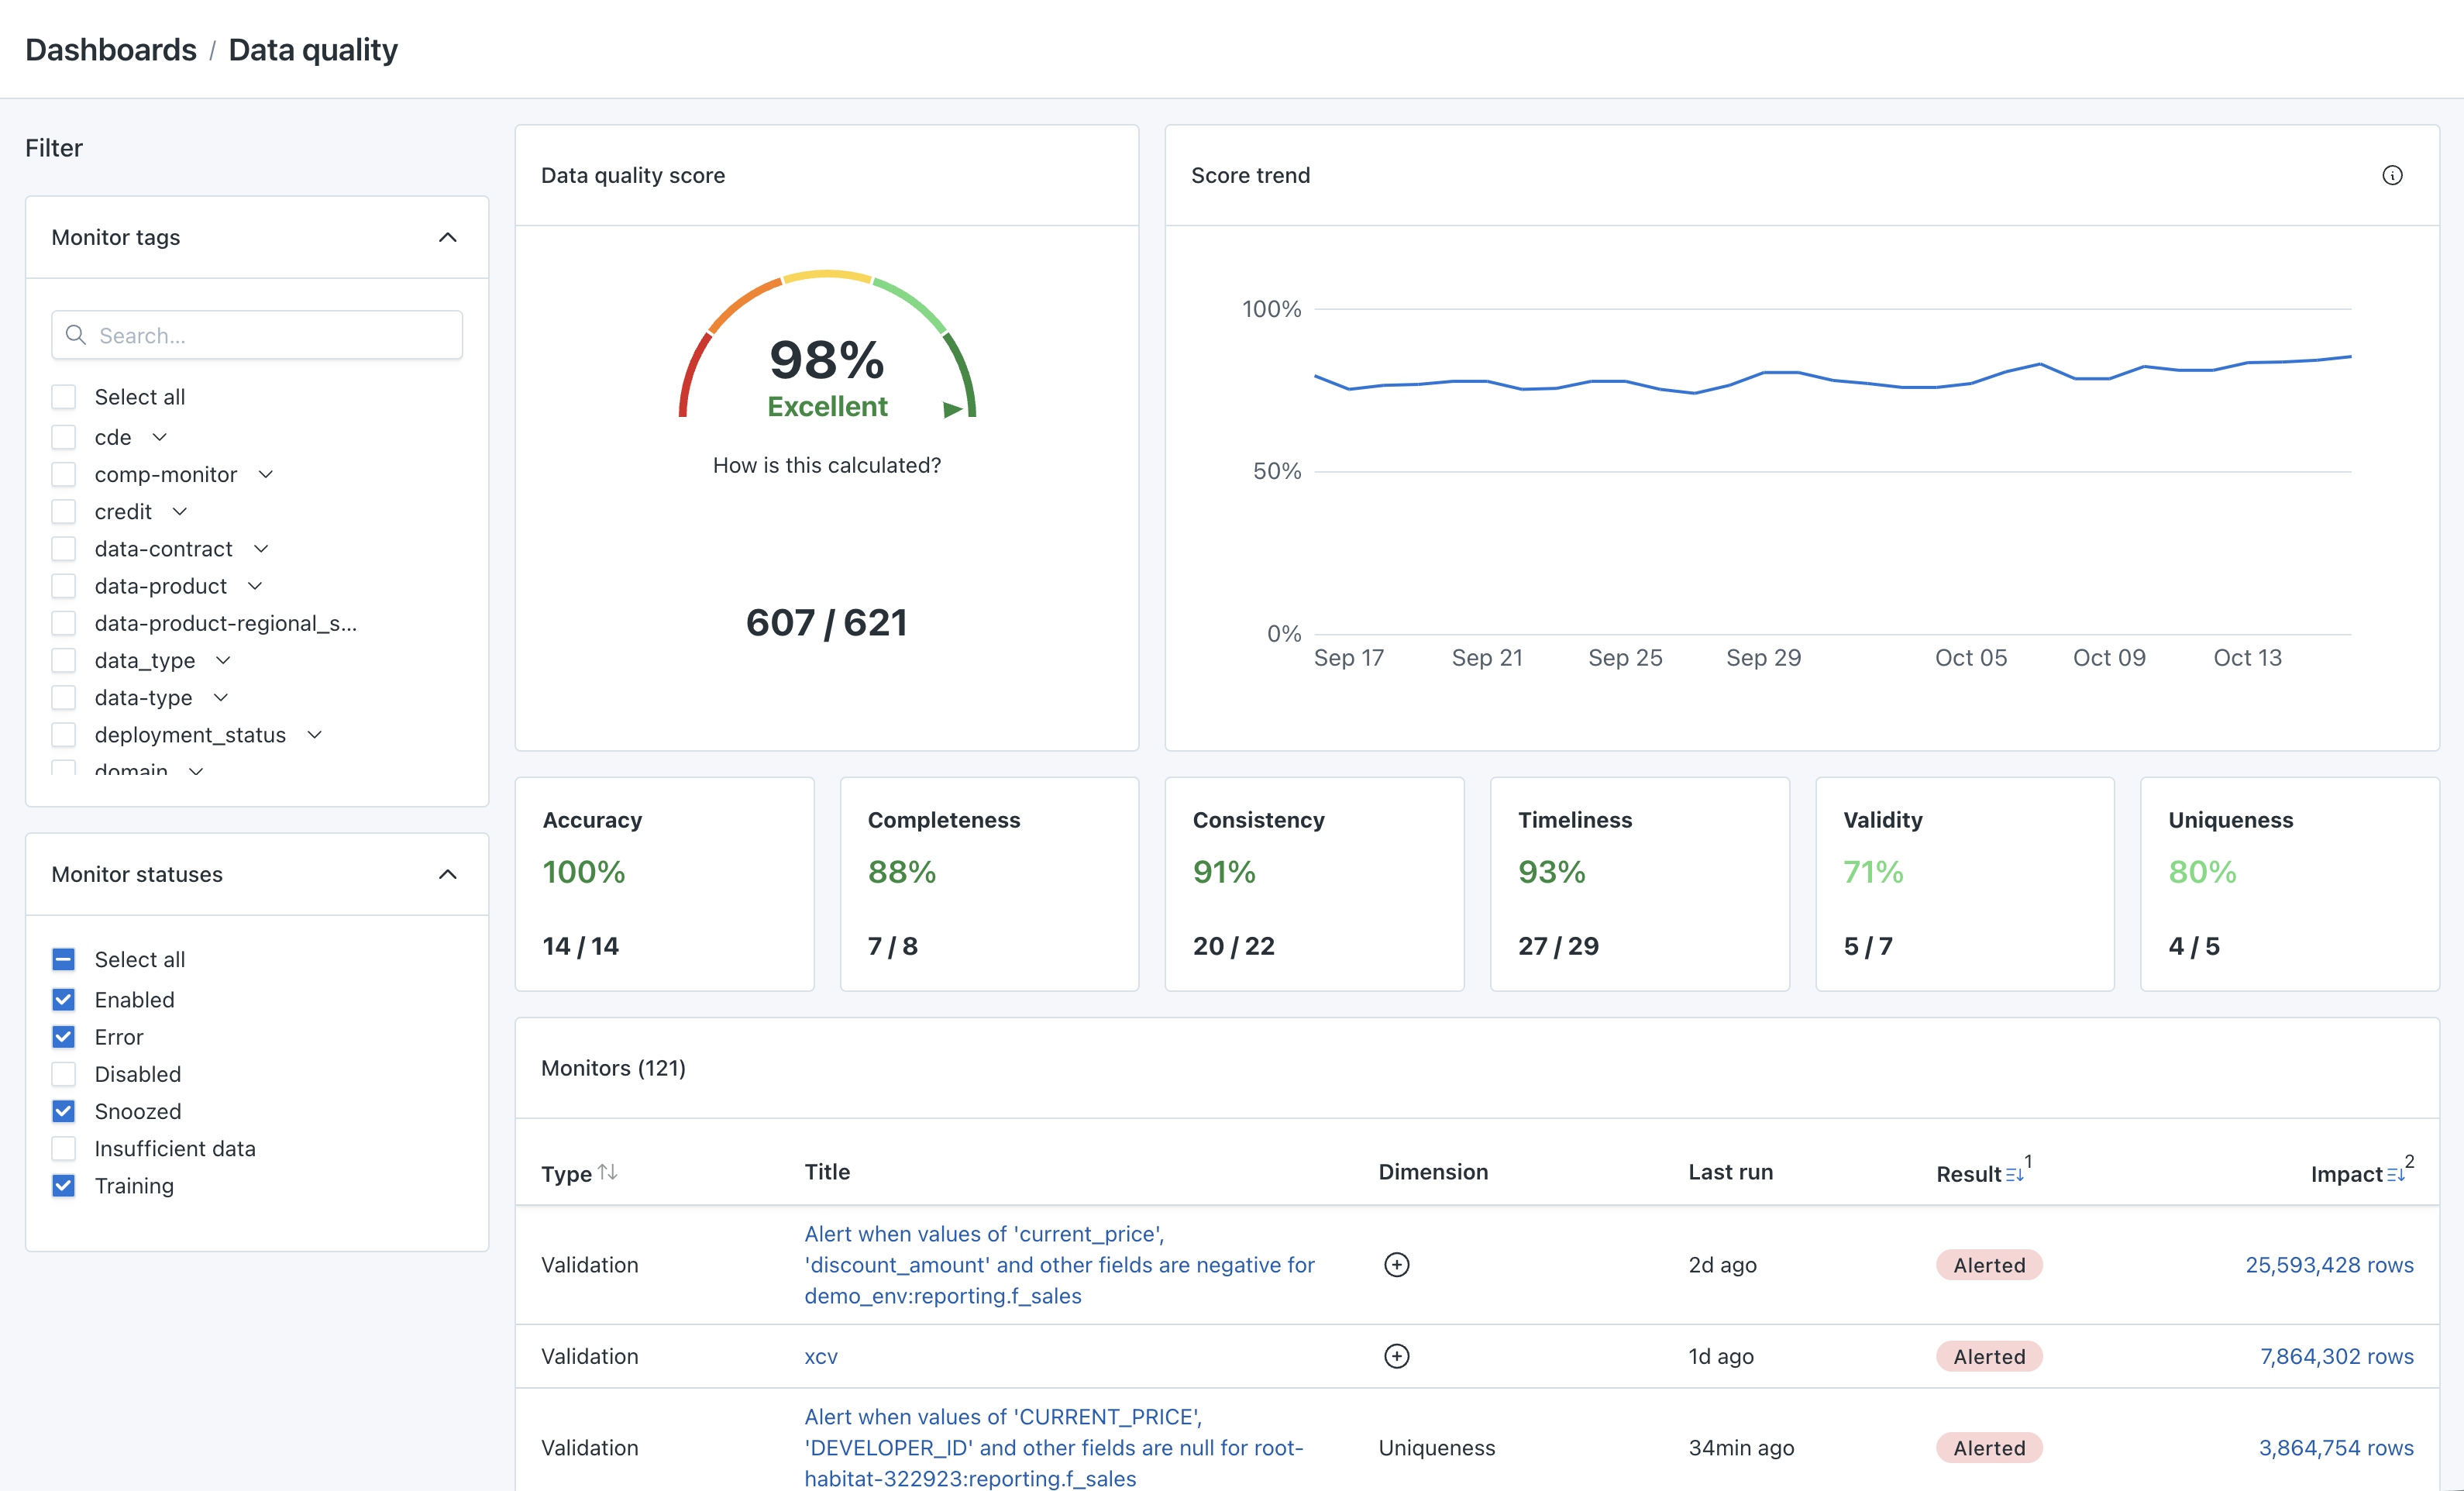This screenshot has height=1491, width=2464.
Task: Expand the comp-monitor tag chevron
Action: (265, 475)
